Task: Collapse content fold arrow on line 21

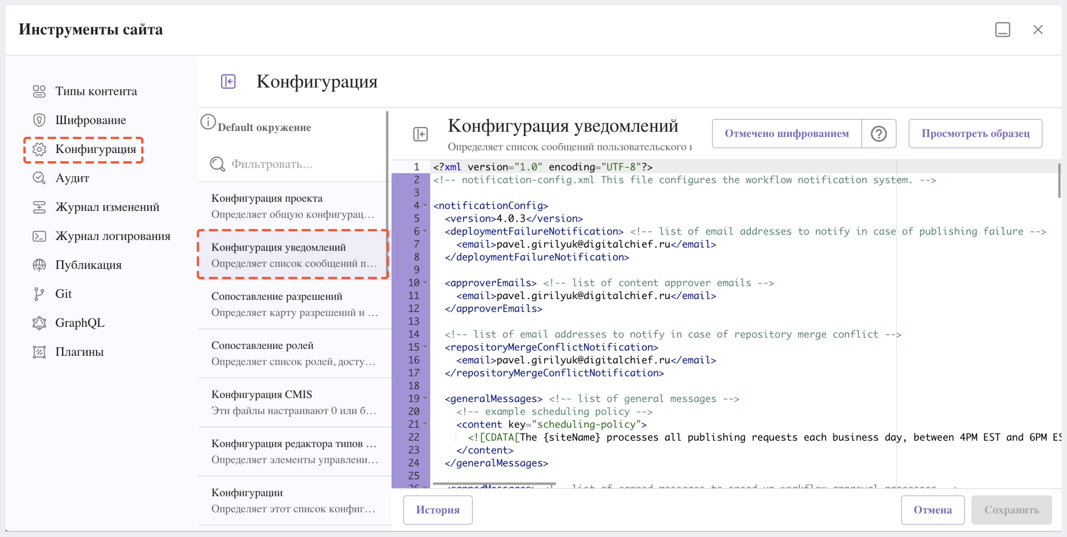Action: pos(425,424)
